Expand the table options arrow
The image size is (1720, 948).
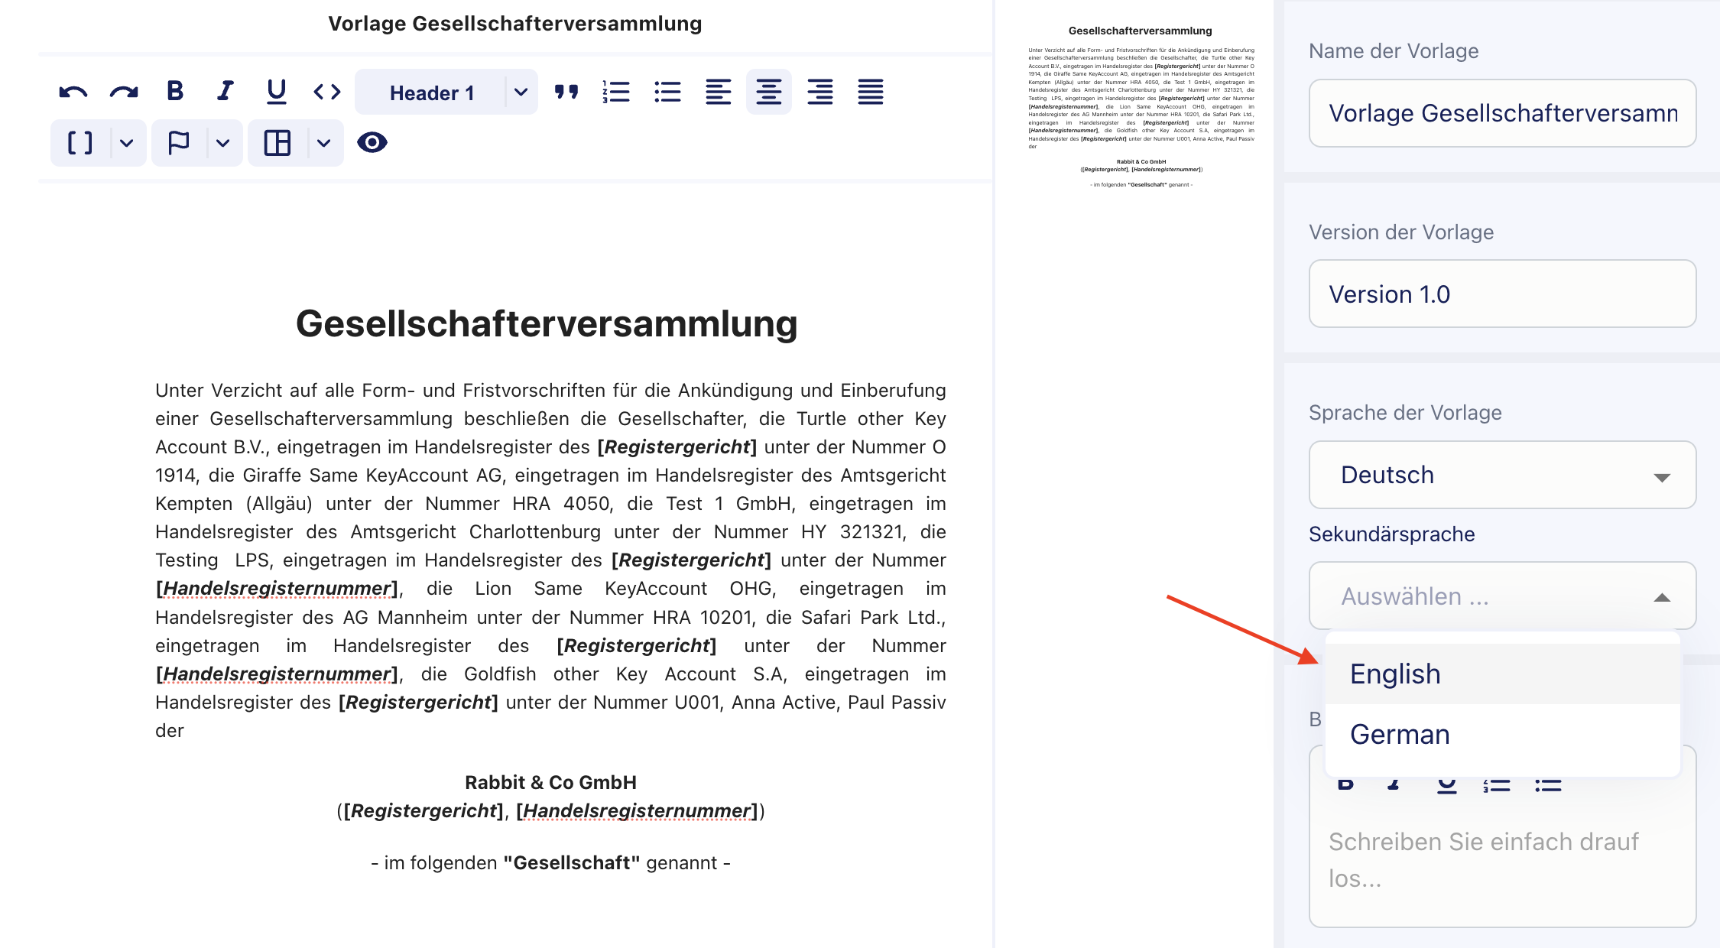324,143
